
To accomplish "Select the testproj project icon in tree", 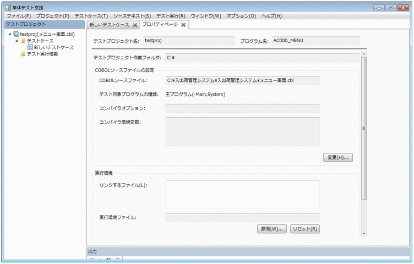I will coord(17,34).
